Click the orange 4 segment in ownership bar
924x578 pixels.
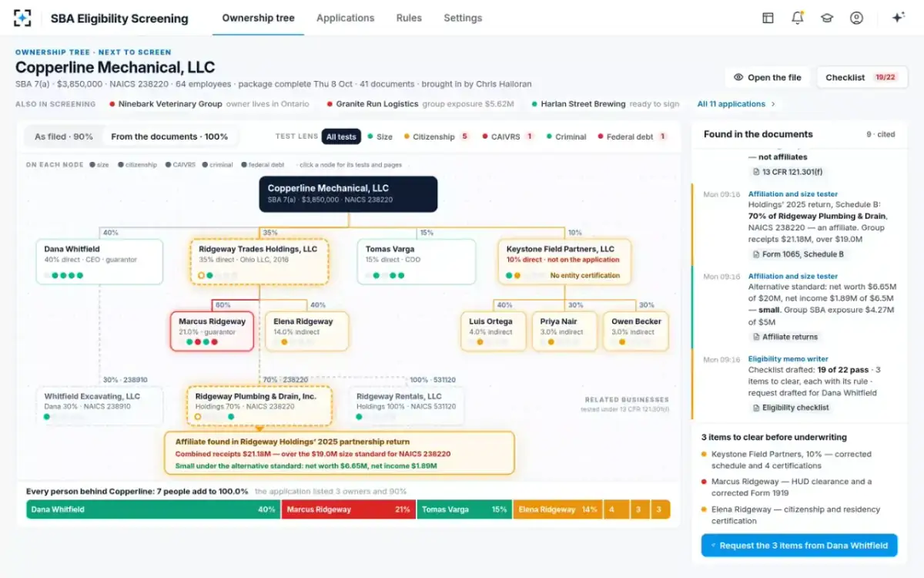(615, 509)
